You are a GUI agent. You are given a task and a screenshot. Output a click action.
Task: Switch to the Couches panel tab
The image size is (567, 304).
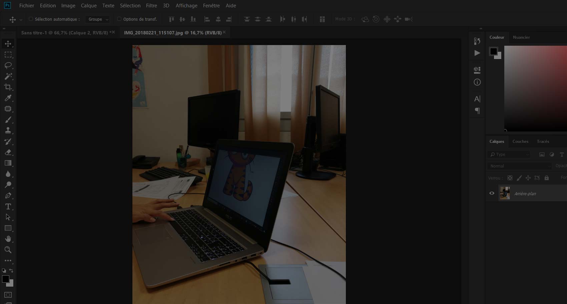[520, 141]
